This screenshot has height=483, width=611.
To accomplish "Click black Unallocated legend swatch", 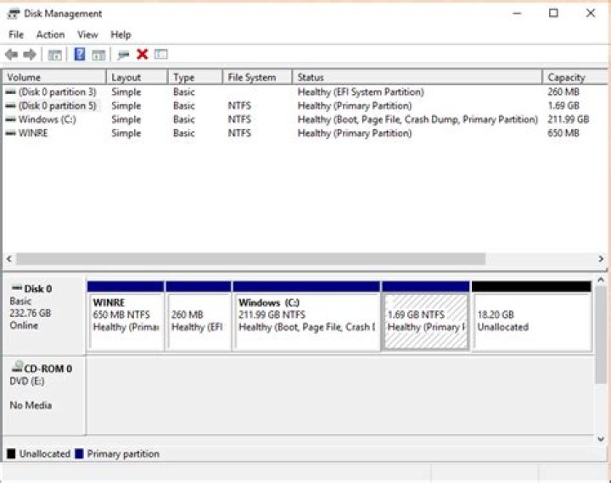I will 11,453.
